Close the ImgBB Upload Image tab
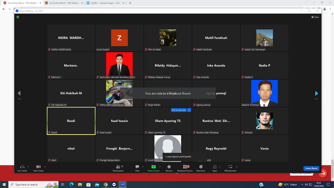334x188 pixels. tap(123, 3)
